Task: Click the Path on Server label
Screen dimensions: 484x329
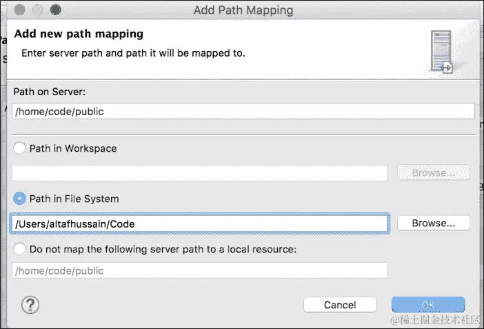Action: click(50, 92)
